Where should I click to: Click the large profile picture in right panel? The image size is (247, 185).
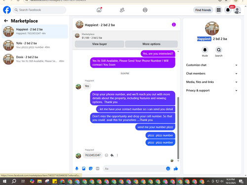click(x=212, y=28)
